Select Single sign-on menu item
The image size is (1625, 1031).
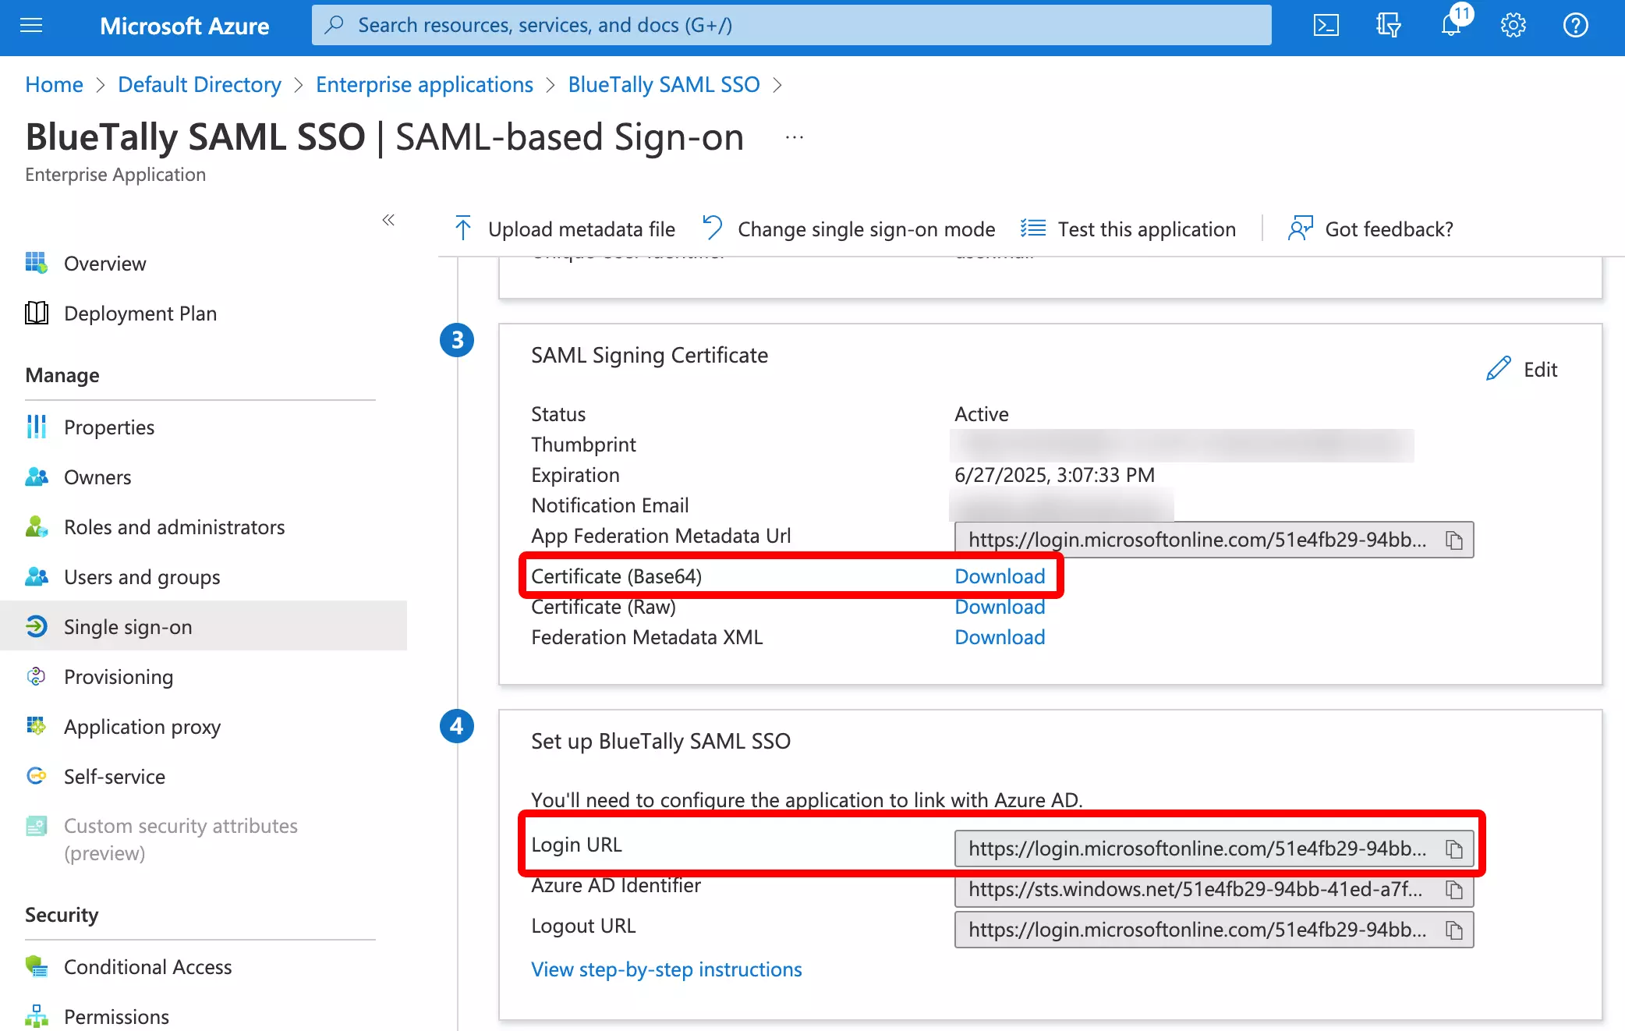203,626
